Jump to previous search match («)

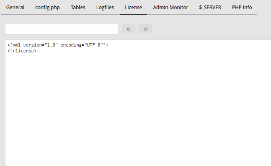(129, 28)
